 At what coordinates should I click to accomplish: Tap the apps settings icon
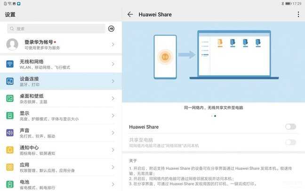[x=10, y=167]
